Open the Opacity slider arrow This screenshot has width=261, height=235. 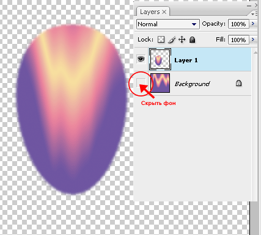tap(253, 24)
